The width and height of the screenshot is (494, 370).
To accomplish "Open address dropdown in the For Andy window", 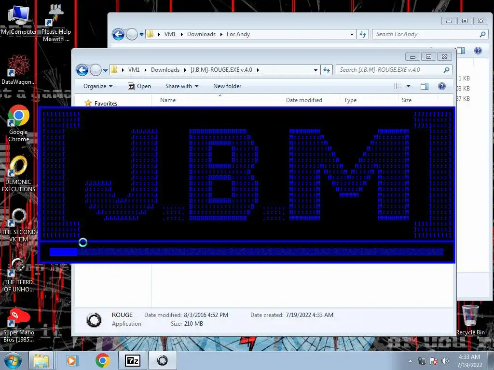I will pos(352,34).
